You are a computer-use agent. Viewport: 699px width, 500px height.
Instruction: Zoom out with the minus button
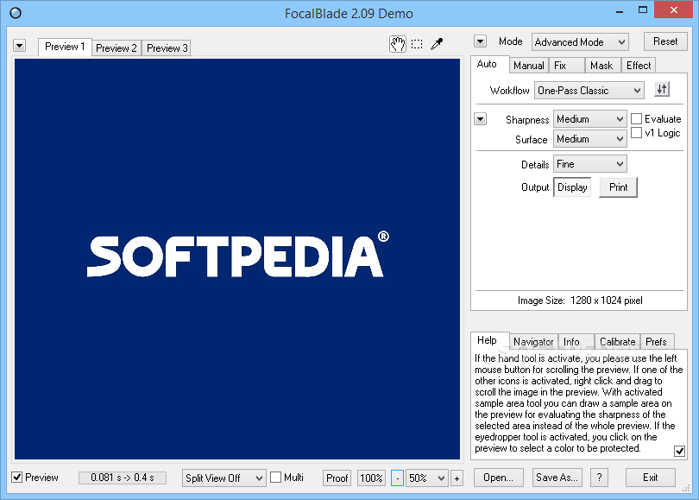pyautogui.click(x=397, y=478)
